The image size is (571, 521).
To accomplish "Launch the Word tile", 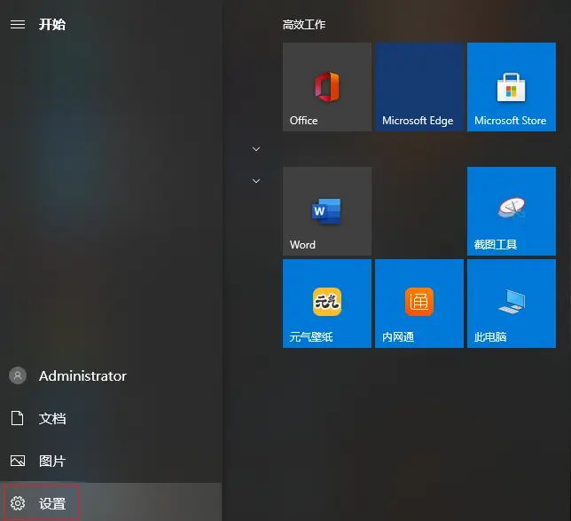I will 326,211.
